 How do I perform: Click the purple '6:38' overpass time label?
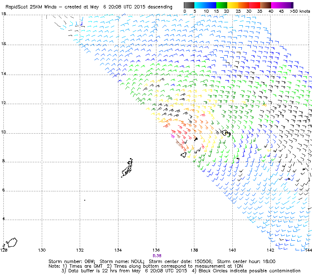coord(157,256)
